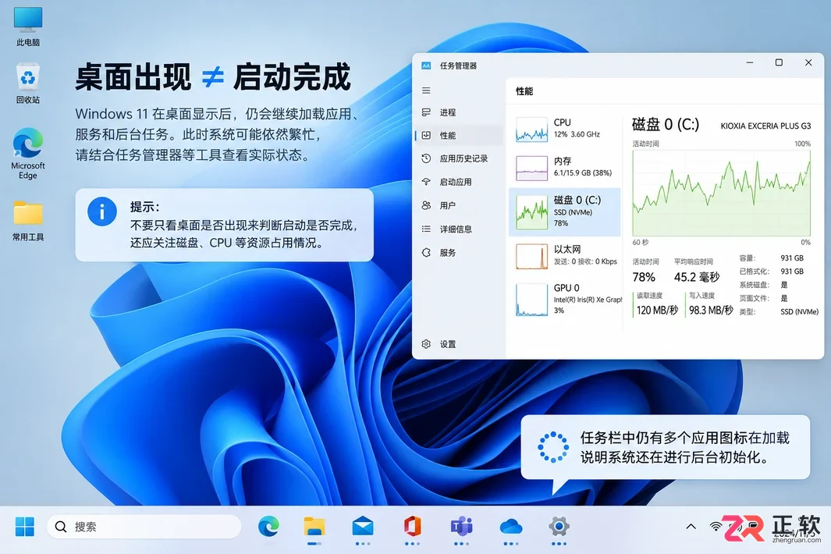The height and width of the screenshot is (554, 831).
Task: Open OneDrive cloud icon on taskbar
Action: pyautogui.click(x=511, y=527)
